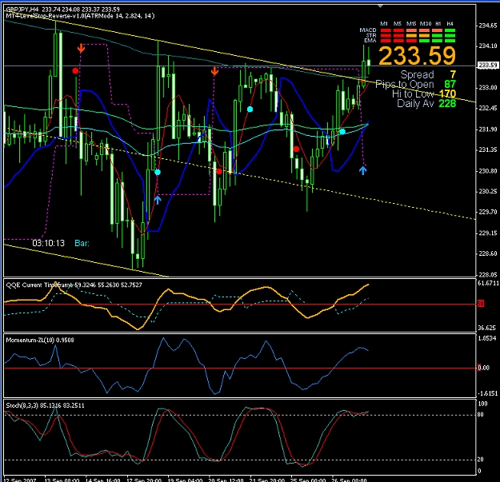500x482 pixels.
Task: Click the Pips to Open label
Action: (x=405, y=84)
